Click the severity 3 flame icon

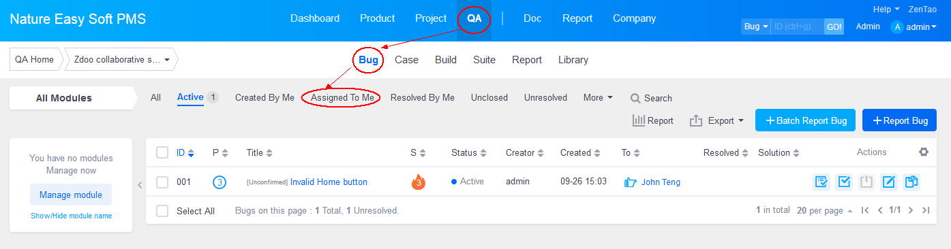(x=418, y=182)
